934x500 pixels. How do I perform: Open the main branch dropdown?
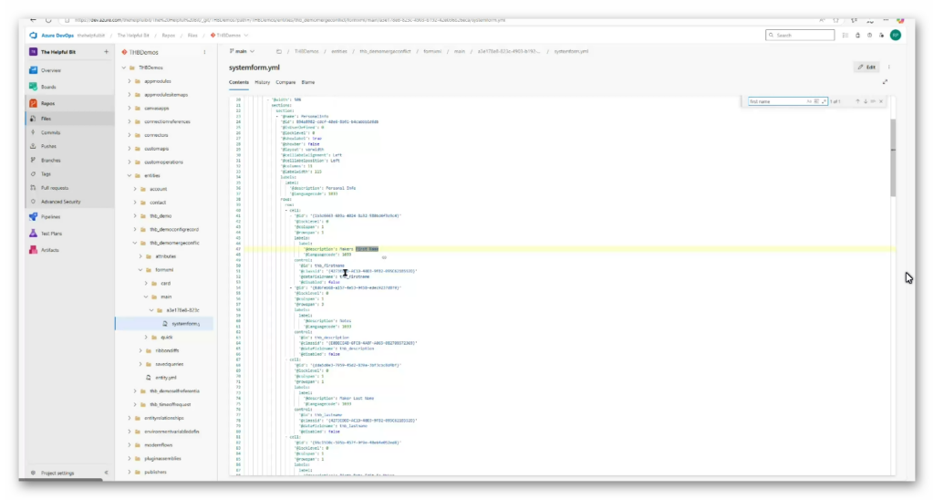coord(242,51)
